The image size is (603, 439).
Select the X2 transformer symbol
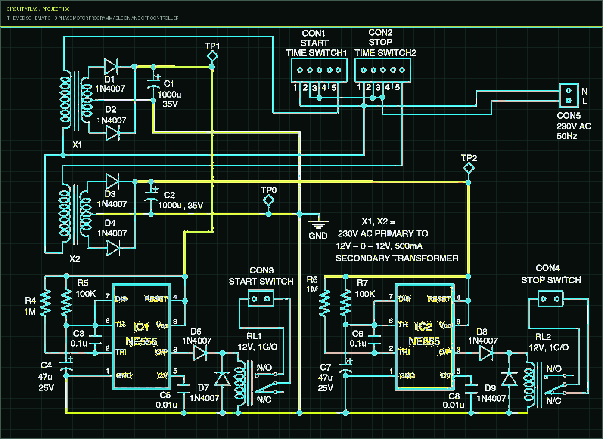[75, 215]
